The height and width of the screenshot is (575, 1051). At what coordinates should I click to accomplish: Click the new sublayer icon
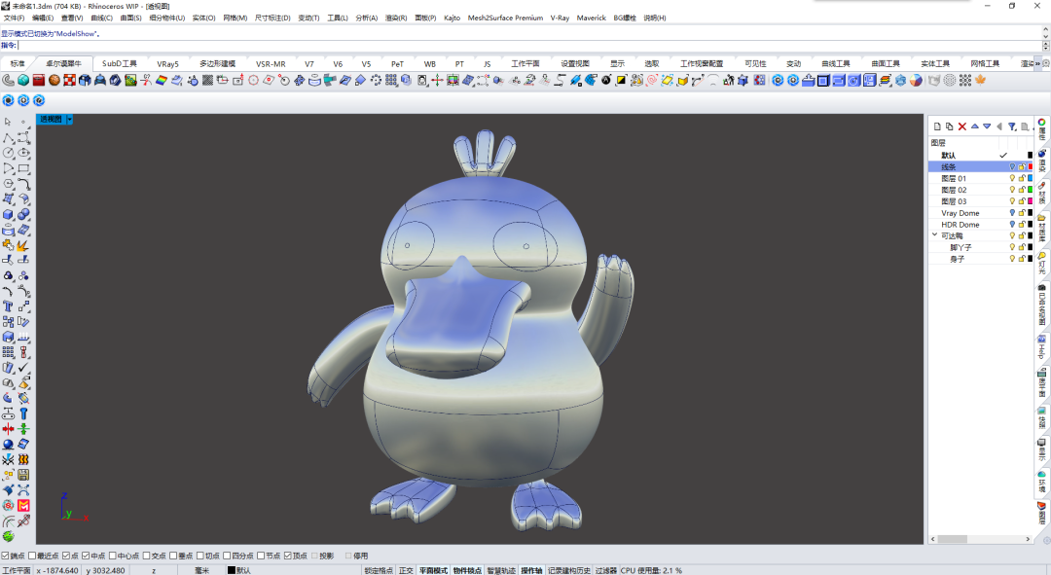pyautogui.click(x=949, y=126)
